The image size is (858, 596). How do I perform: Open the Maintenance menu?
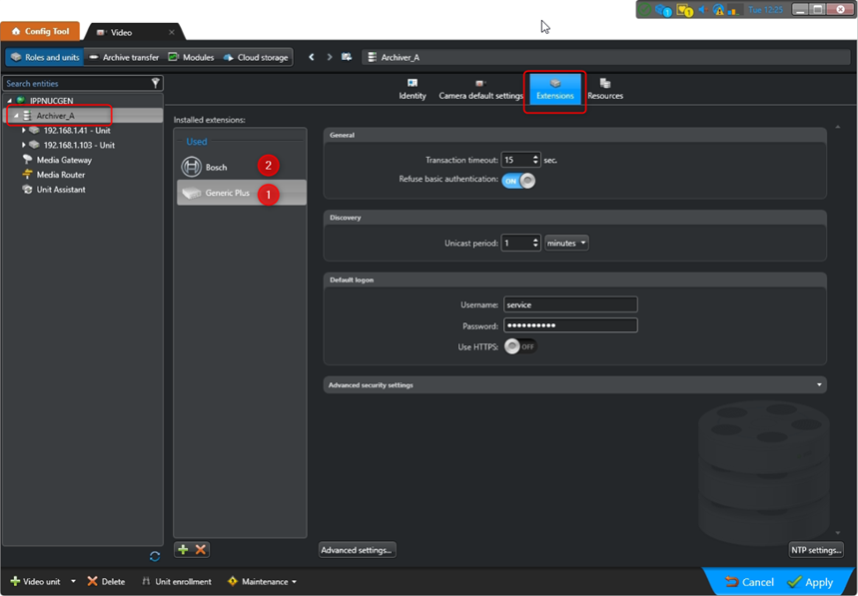pos(262,581)
